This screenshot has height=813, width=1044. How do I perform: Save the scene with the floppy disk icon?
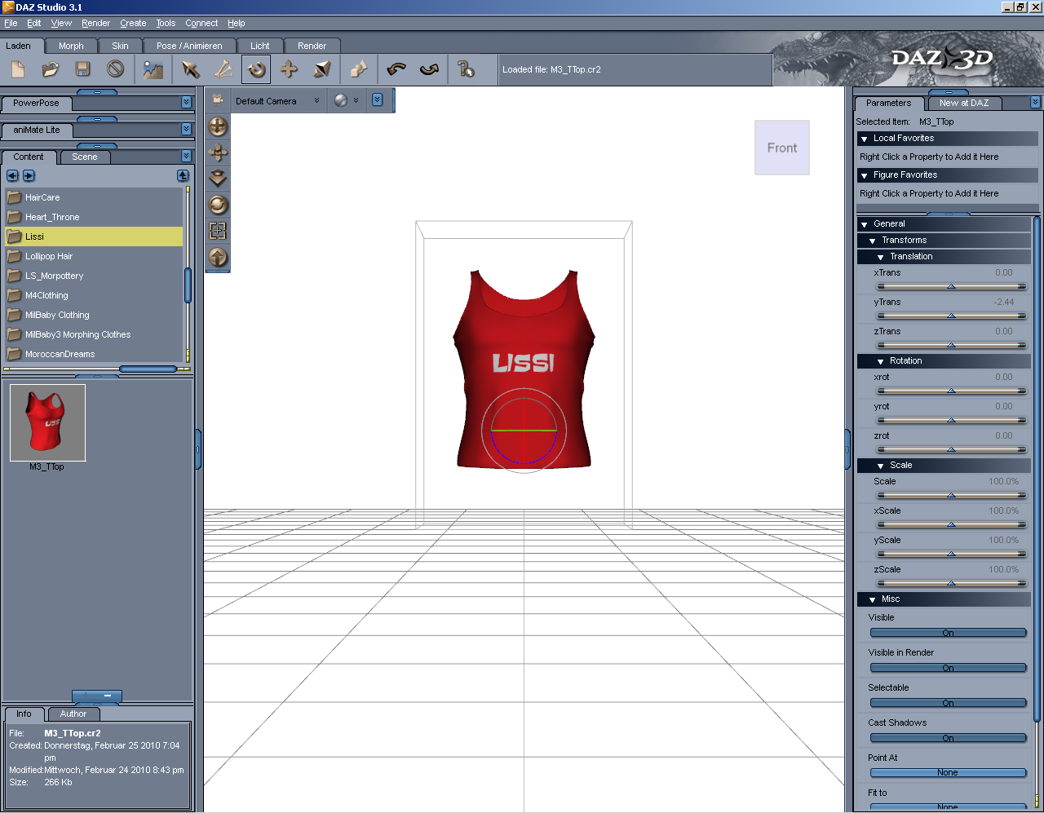click(x=82, y=69)
